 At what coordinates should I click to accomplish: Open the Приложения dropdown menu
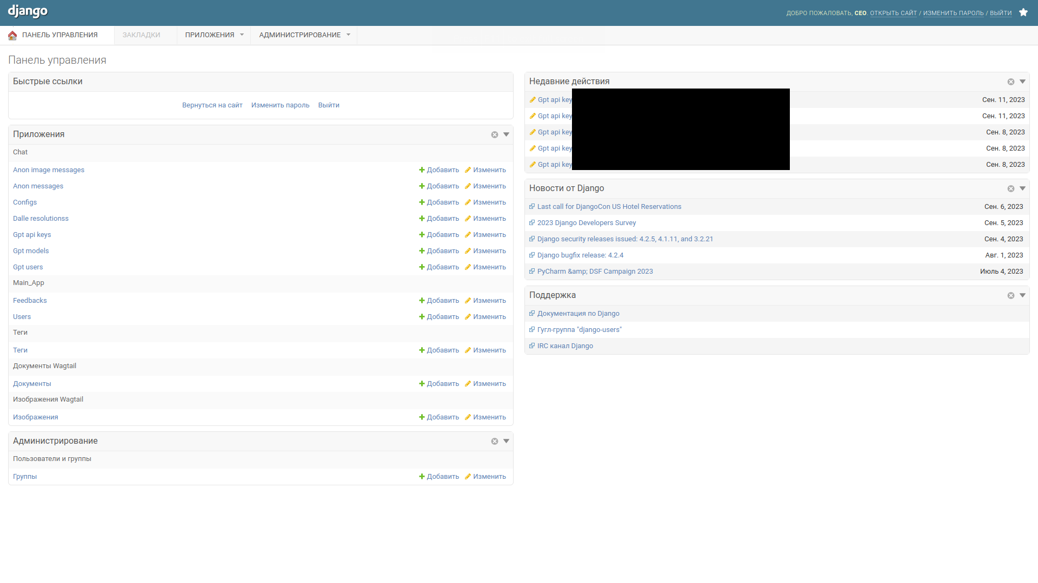click(x=214, y=35)
